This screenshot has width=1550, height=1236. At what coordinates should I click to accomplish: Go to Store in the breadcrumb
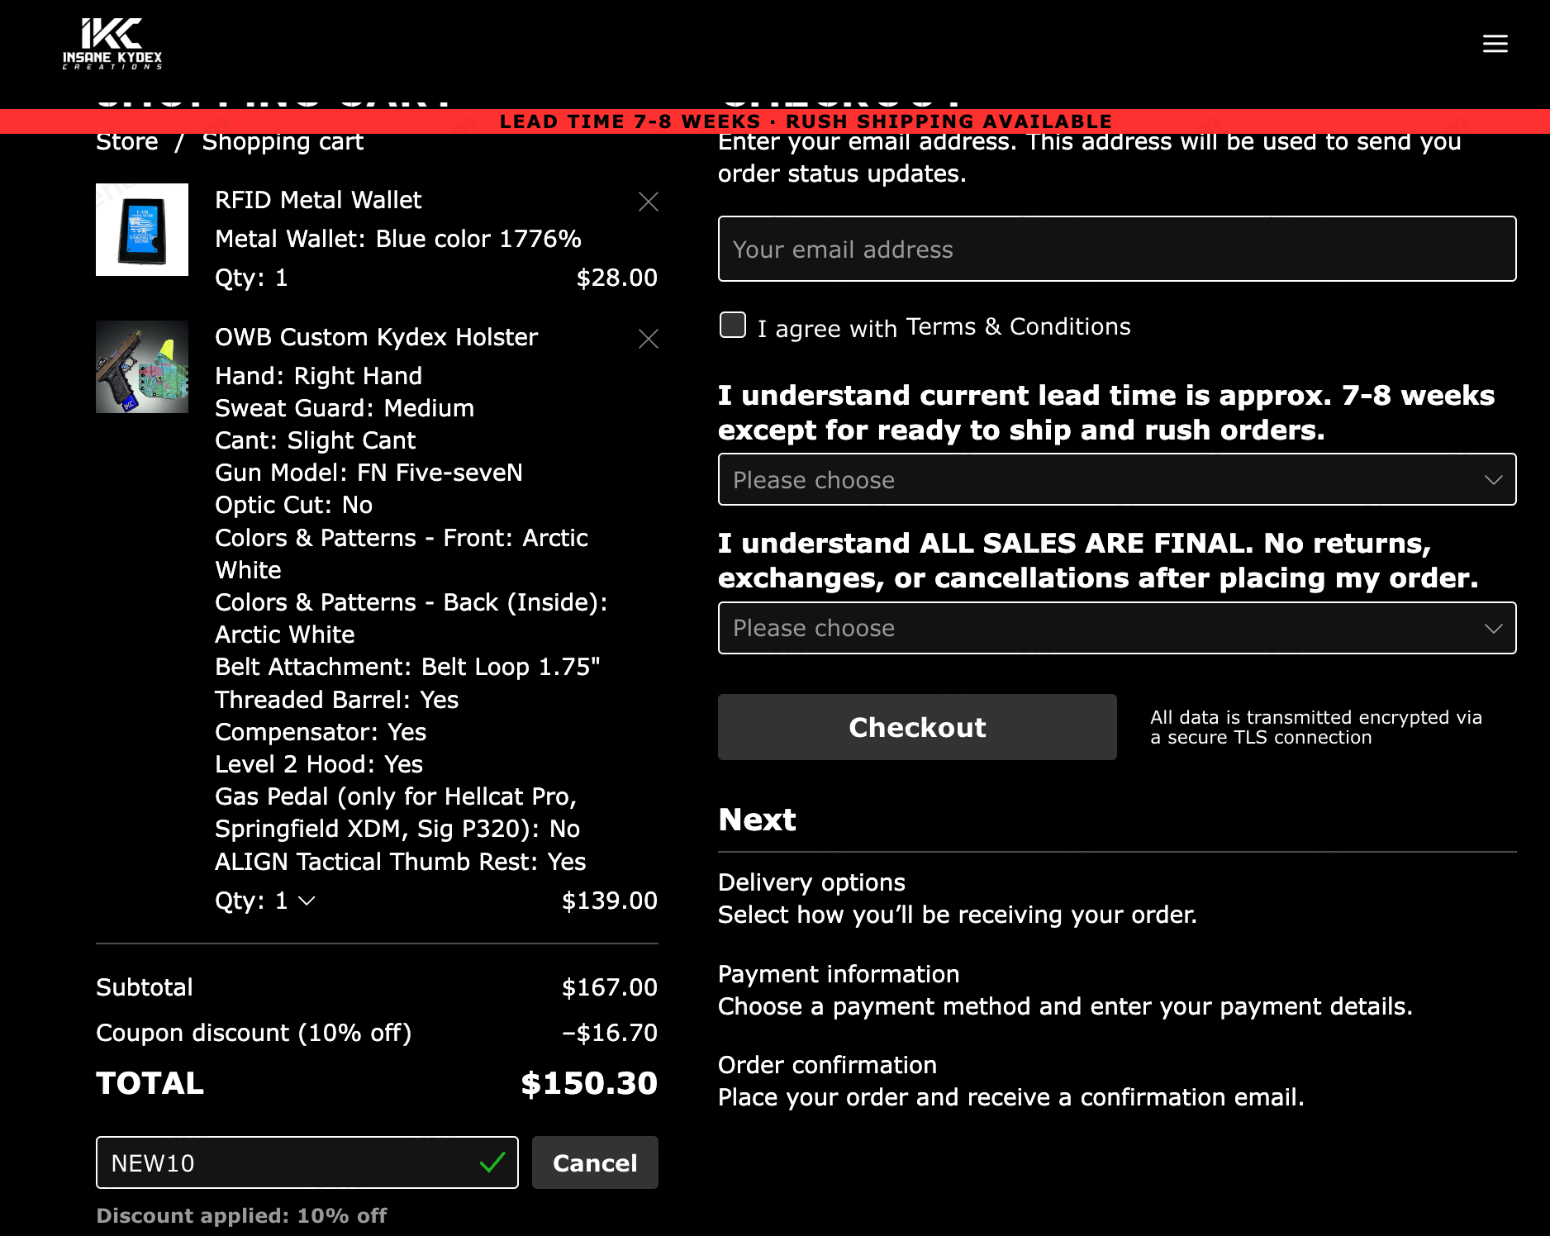(126, 142)
